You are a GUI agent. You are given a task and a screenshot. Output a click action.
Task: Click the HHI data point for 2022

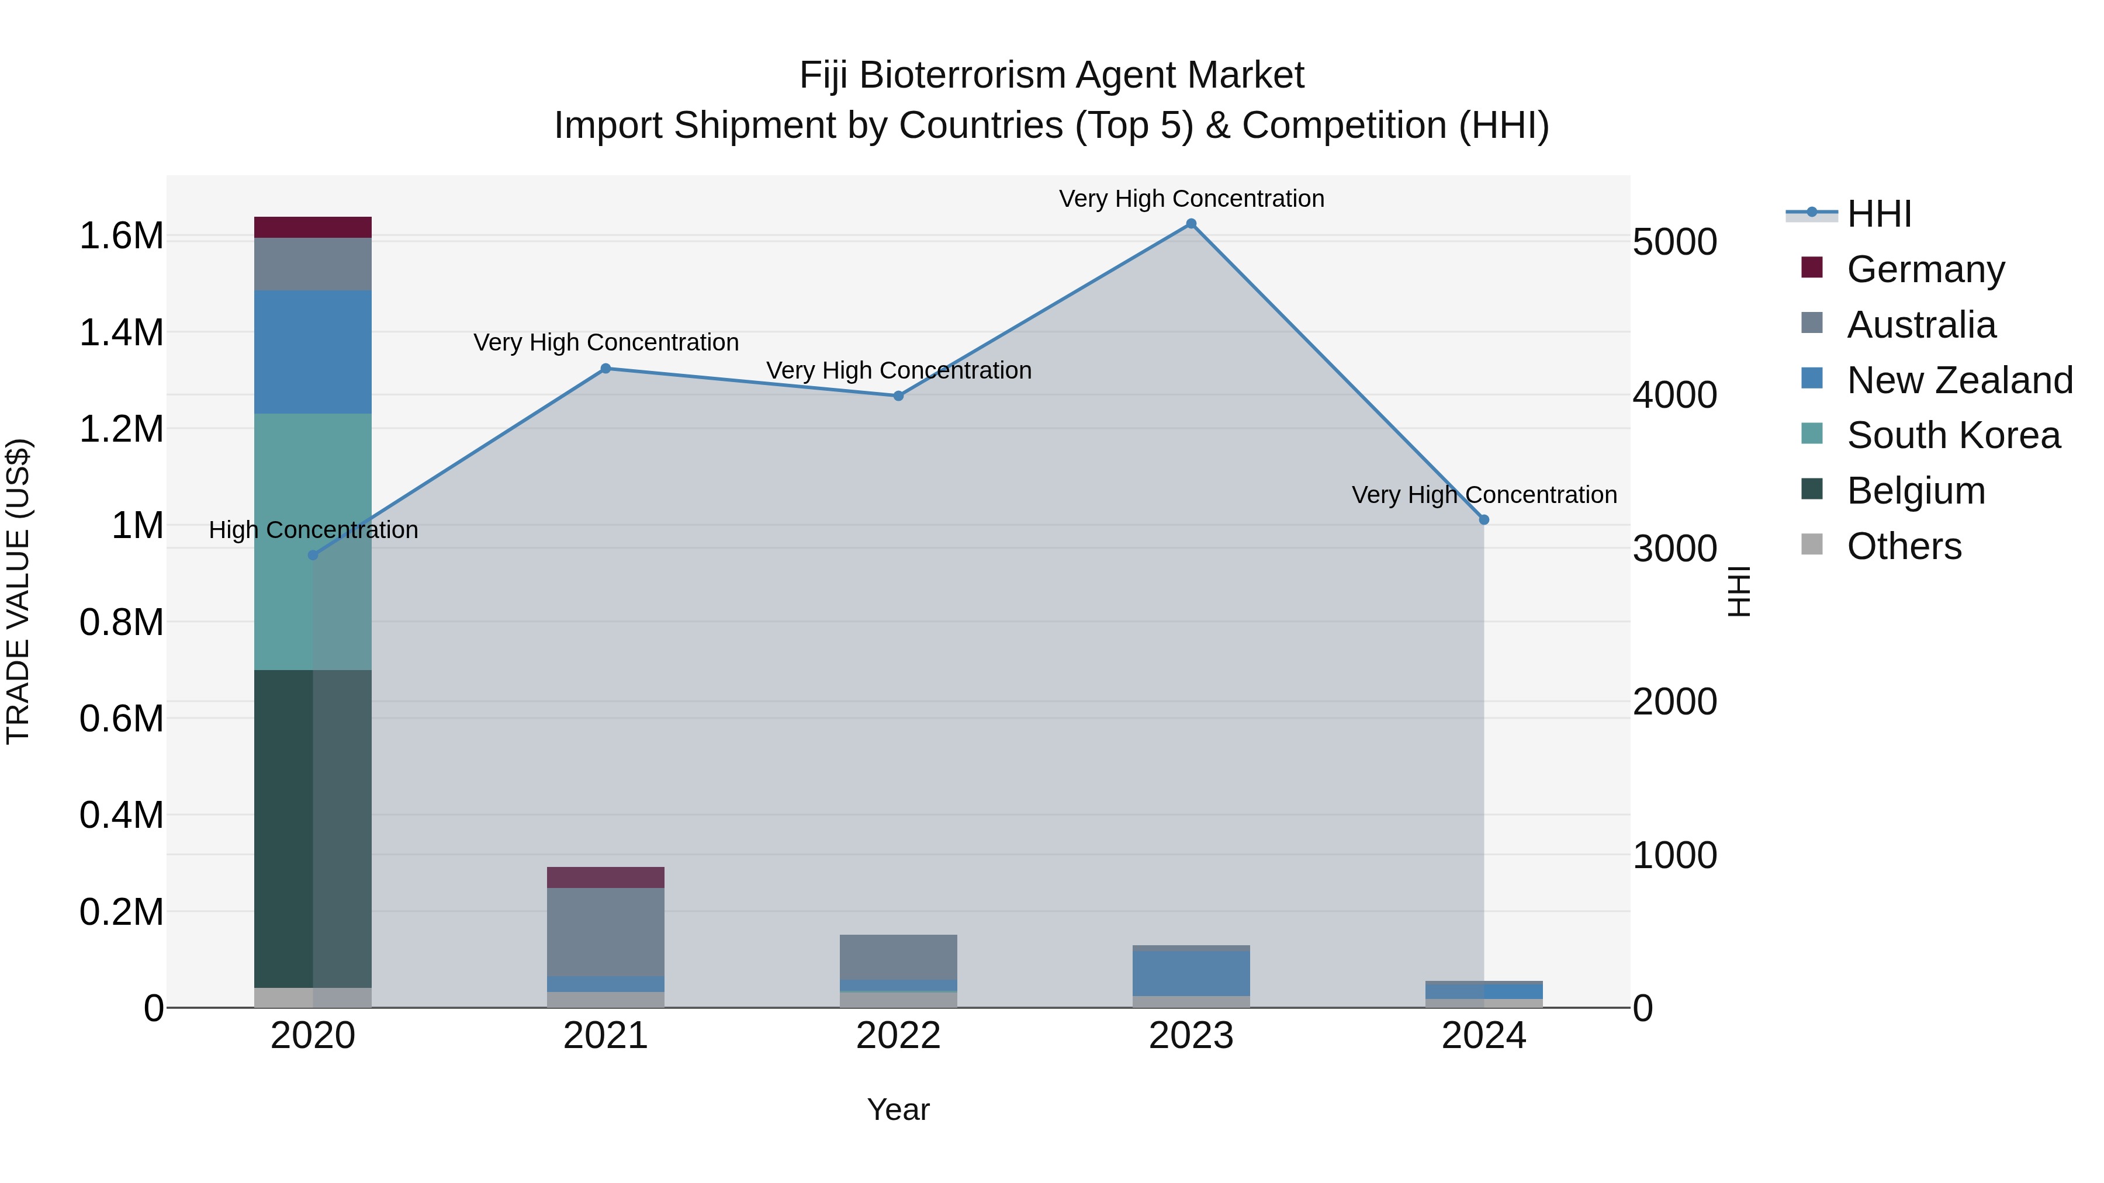[898, 396]
